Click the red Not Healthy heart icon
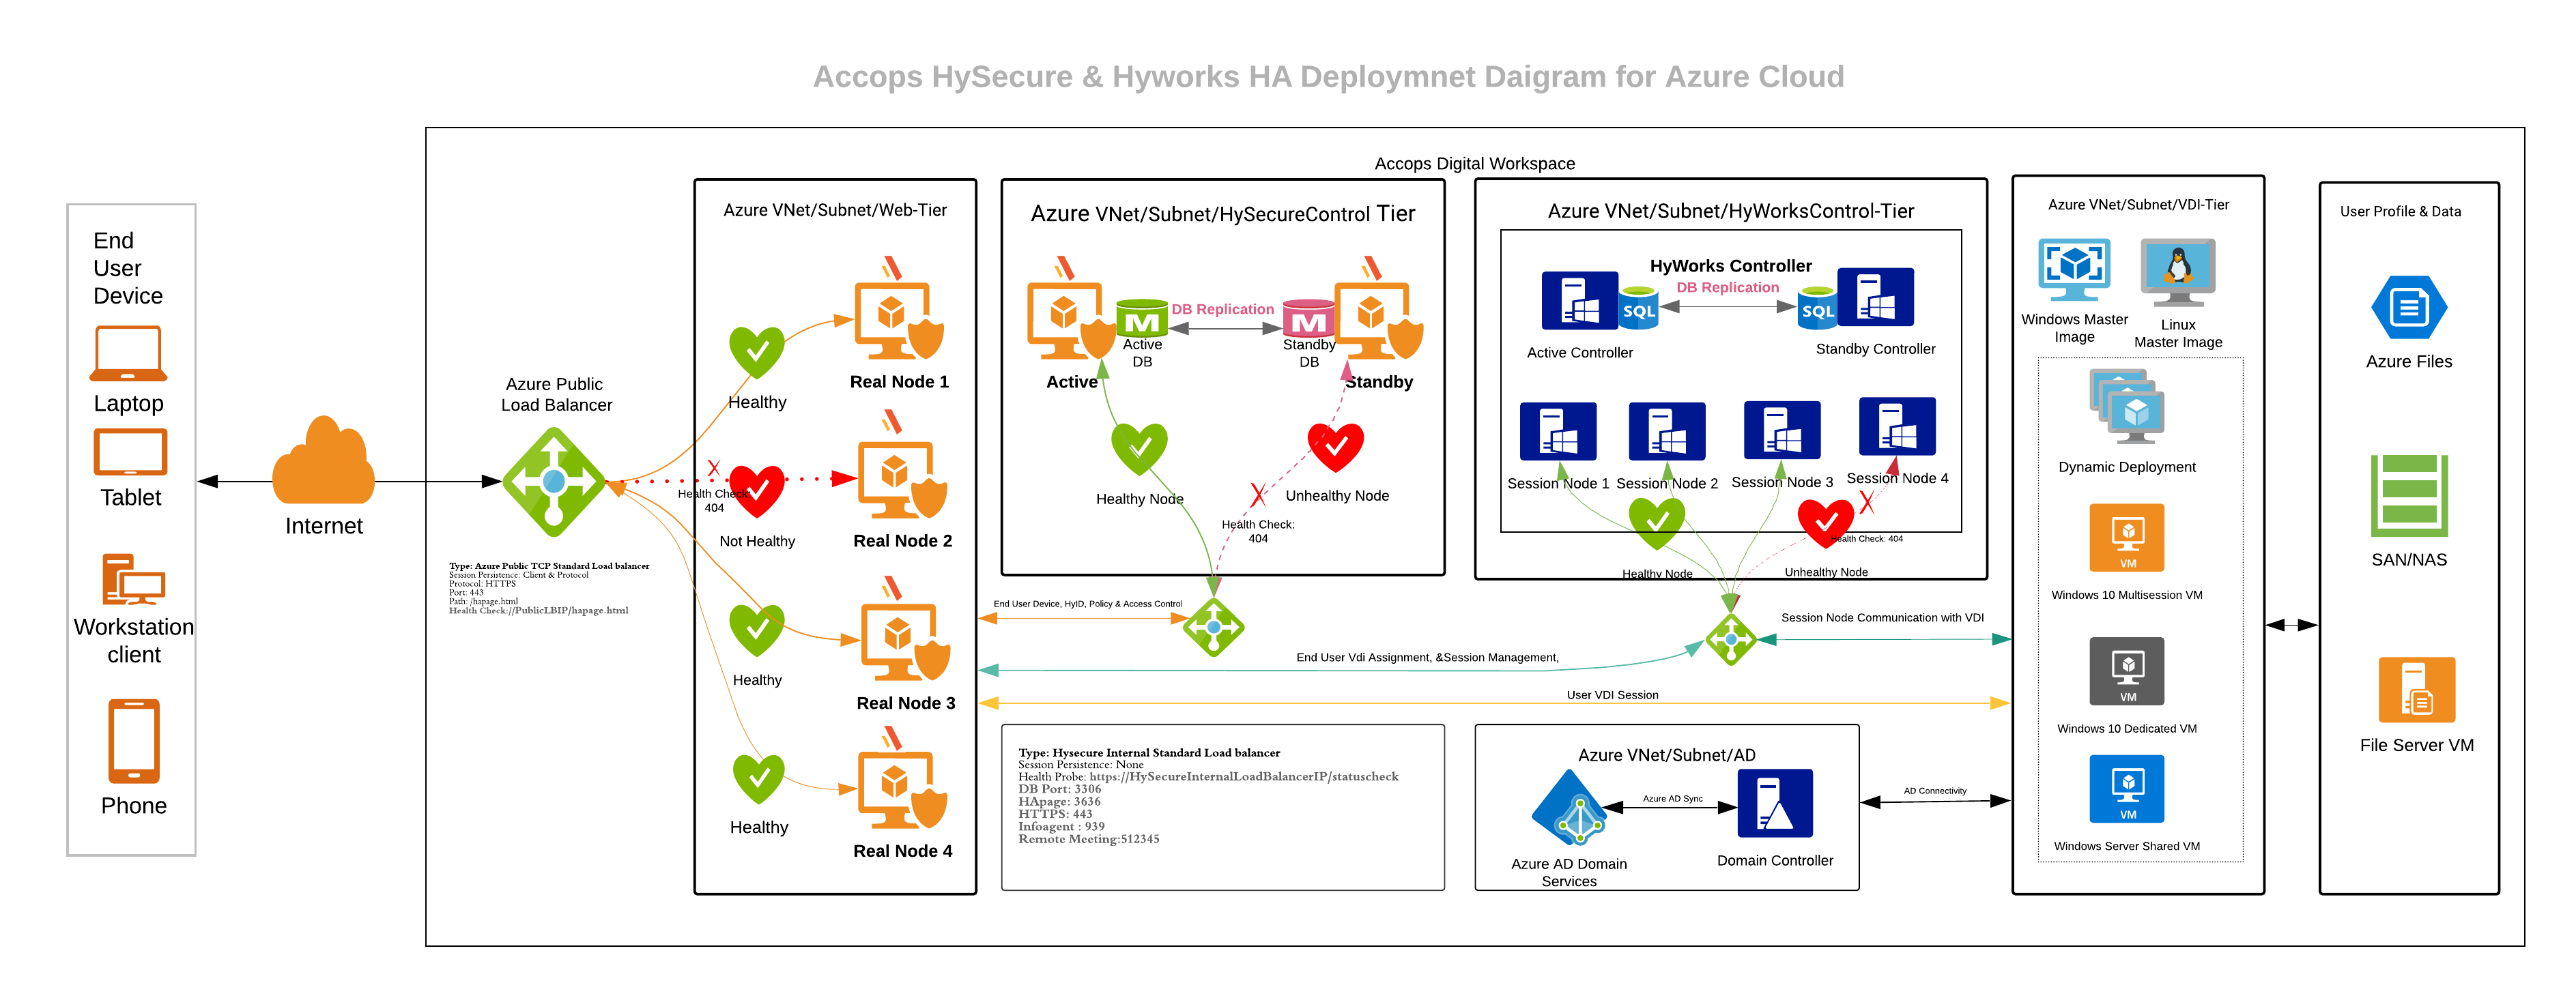Screen dimensions: 2576x998 757,492
